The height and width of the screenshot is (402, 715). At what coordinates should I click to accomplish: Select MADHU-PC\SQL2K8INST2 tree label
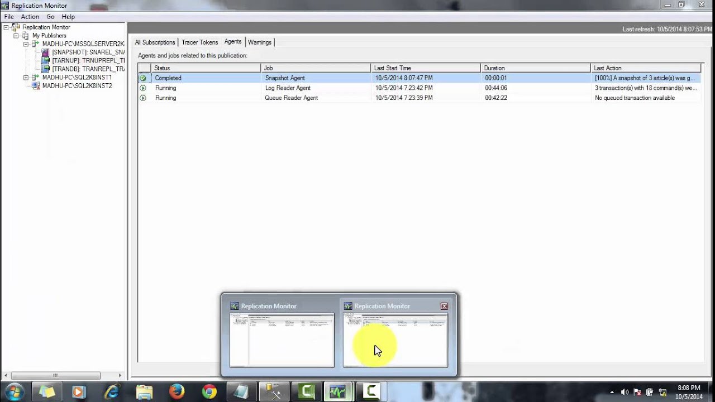[x=77, y=86]
